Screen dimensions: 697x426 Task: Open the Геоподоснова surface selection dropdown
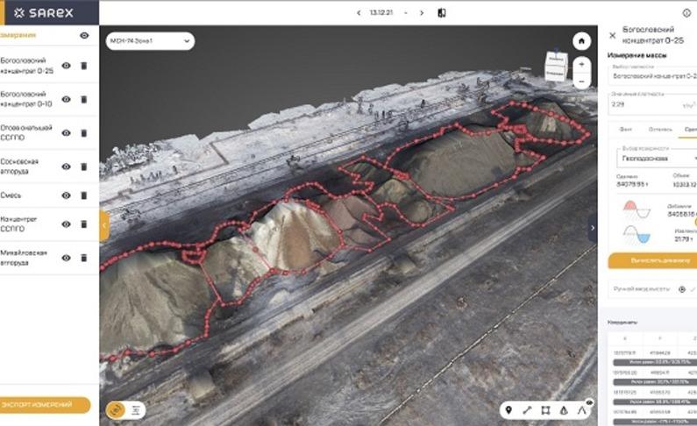(653, 159)
